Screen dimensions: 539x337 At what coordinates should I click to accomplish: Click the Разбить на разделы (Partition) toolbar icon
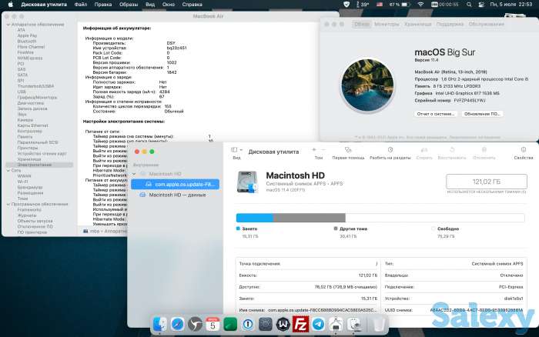pos(390,150)
